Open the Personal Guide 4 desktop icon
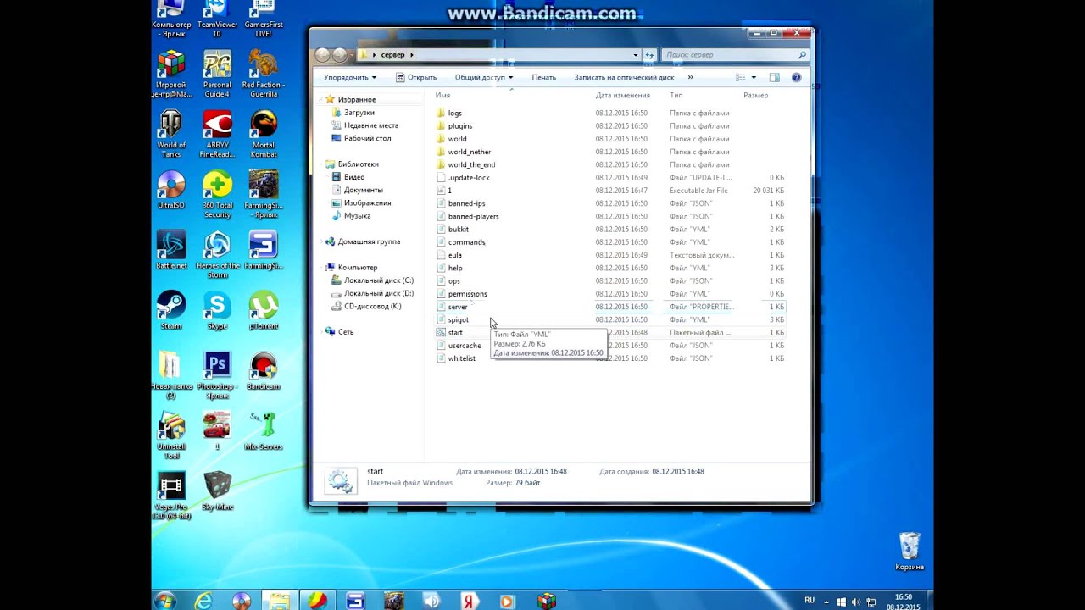The width and height of the screenshot is (1085, 610). coord(217,74)
